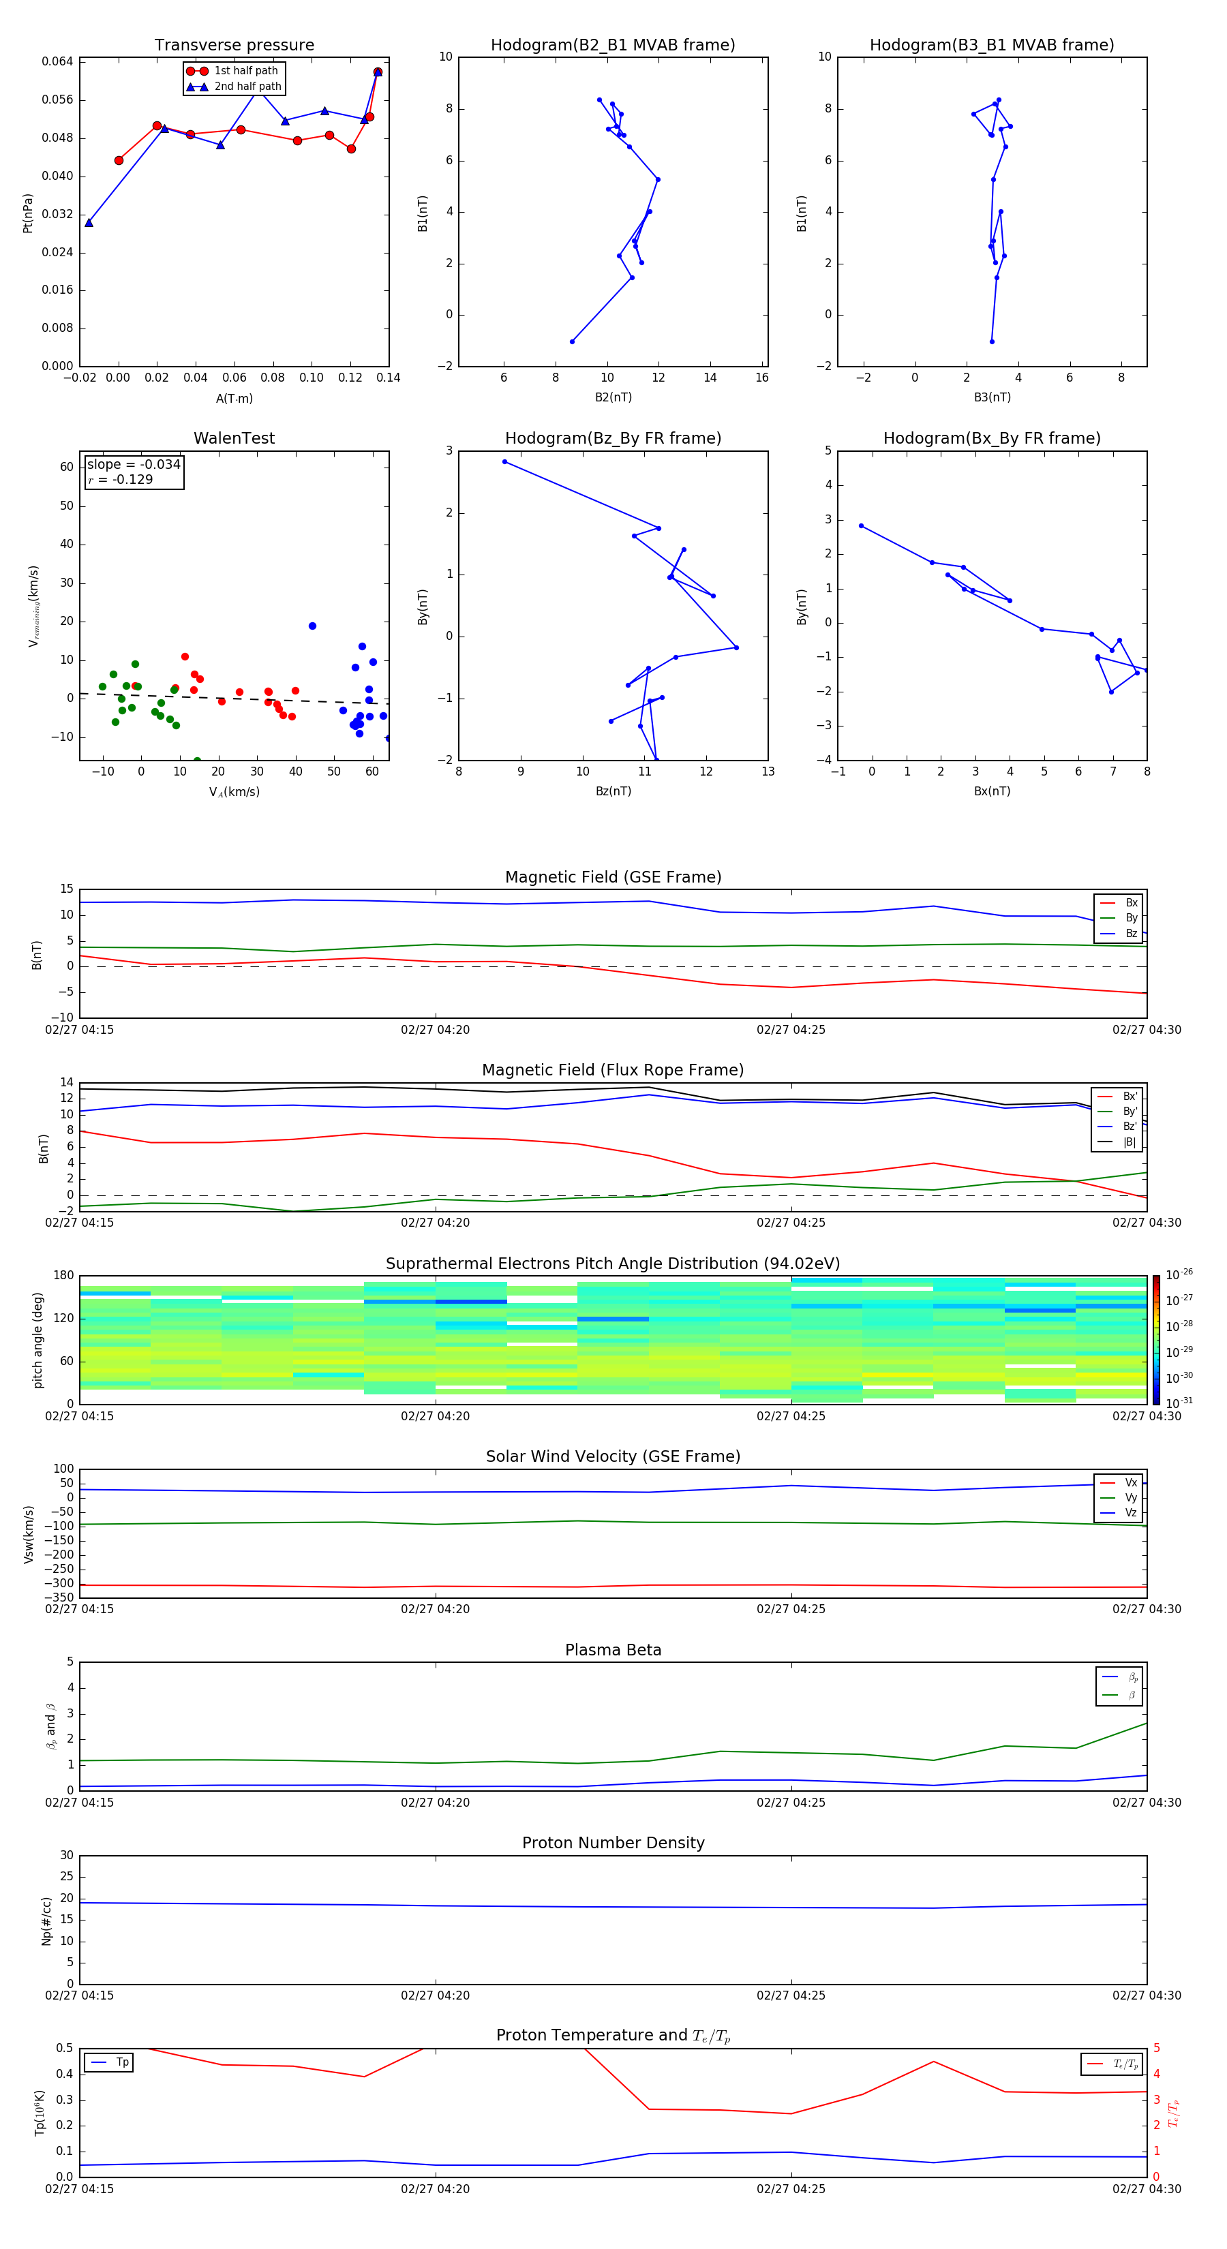
Task: Click the '02/27 04:30' tick under Magnetic Field GSE
Action: 1147,1029
